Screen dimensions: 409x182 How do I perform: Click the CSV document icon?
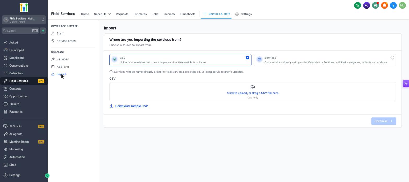click(x=115, y=59)
